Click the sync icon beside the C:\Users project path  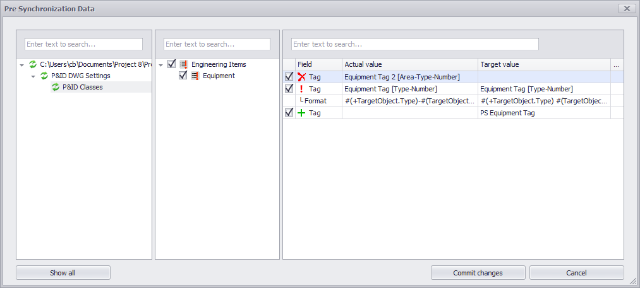[33, 64]
